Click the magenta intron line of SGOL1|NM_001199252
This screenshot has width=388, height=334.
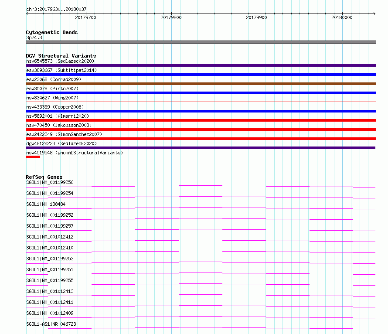201,219
